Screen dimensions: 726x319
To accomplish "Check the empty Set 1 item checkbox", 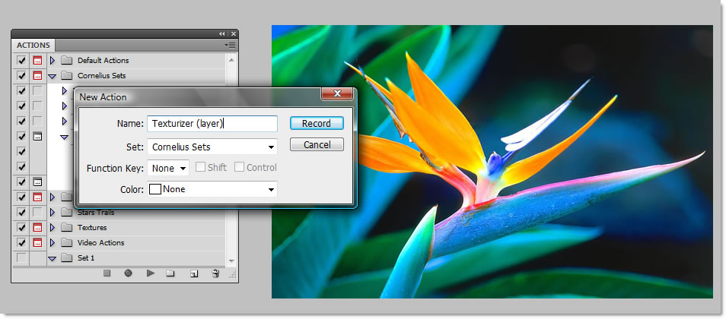I will click(x=21, y=257).
